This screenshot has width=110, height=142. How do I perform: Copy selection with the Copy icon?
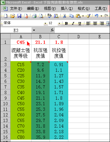point(71,16)
